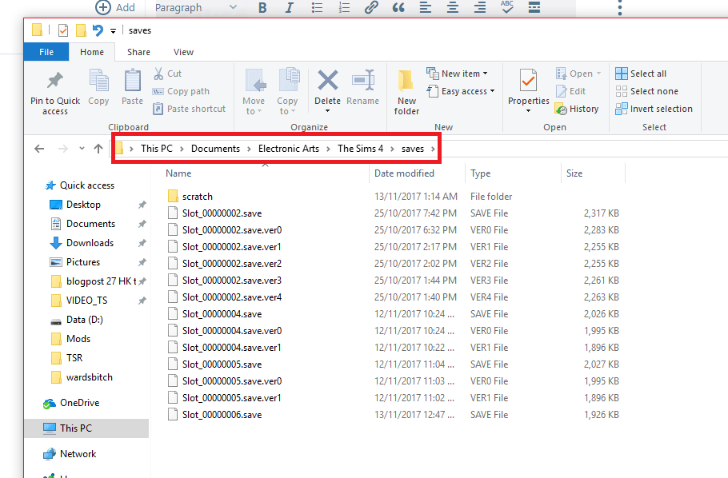This screenshot has width=728, height=478.
Task: Click the Up one level arrow
Action: tap(98, 149)
